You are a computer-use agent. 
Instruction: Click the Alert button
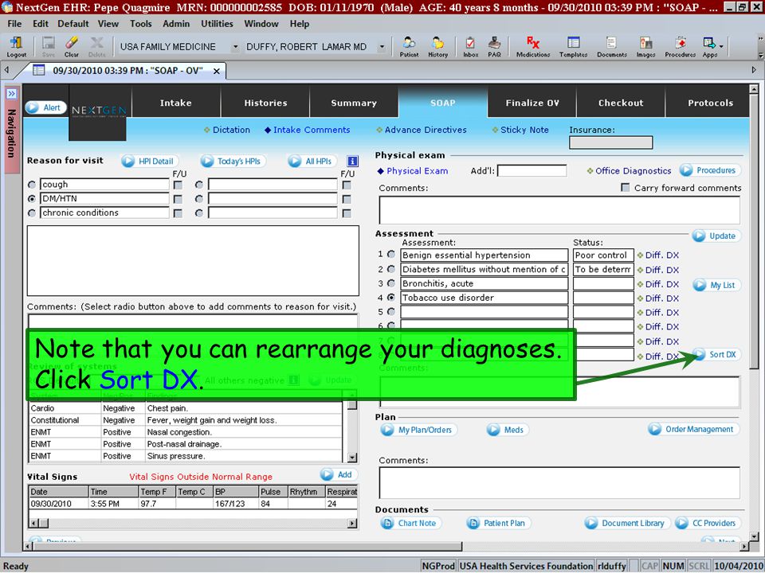click(46, 107)
